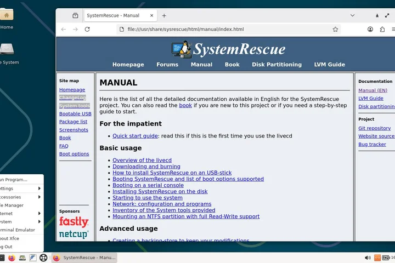
Task: Launch the disk partition tool from taskbar
Action: (22, 258)
